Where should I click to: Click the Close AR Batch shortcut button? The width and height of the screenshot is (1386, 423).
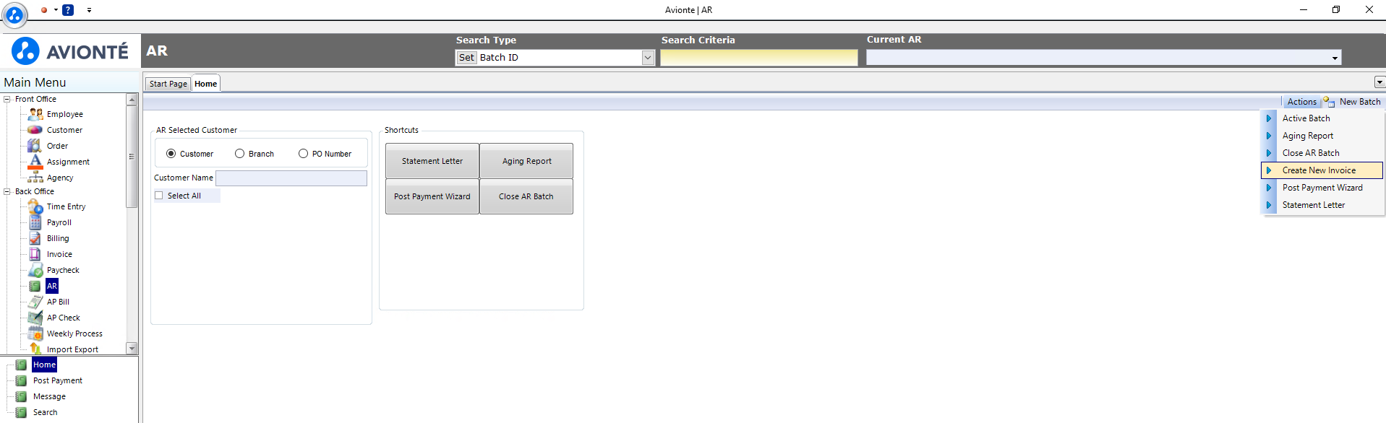coord(526,196)
